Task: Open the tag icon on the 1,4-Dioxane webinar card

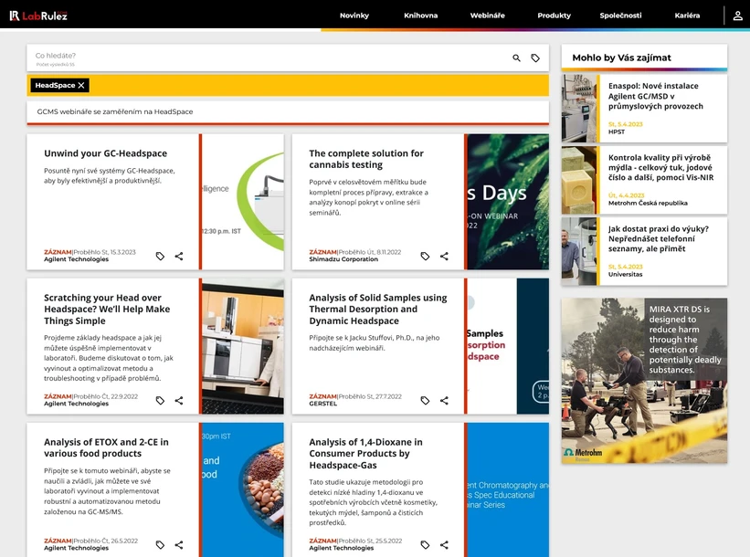Action: point(424,544)
